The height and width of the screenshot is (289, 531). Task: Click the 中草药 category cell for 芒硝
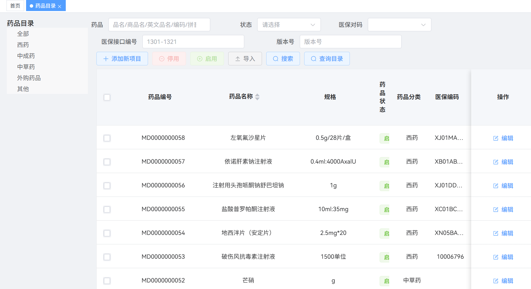[412, 281]
